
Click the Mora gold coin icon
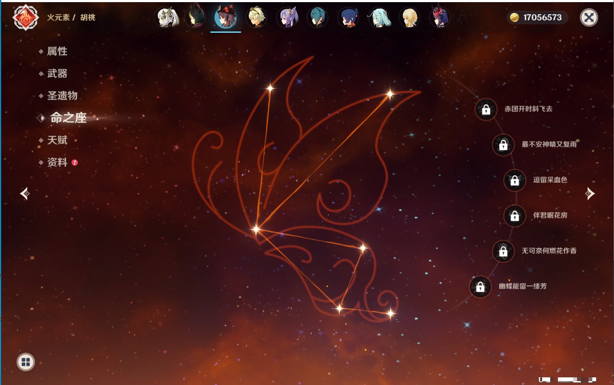pyautogui.click(x=515, y=17)
